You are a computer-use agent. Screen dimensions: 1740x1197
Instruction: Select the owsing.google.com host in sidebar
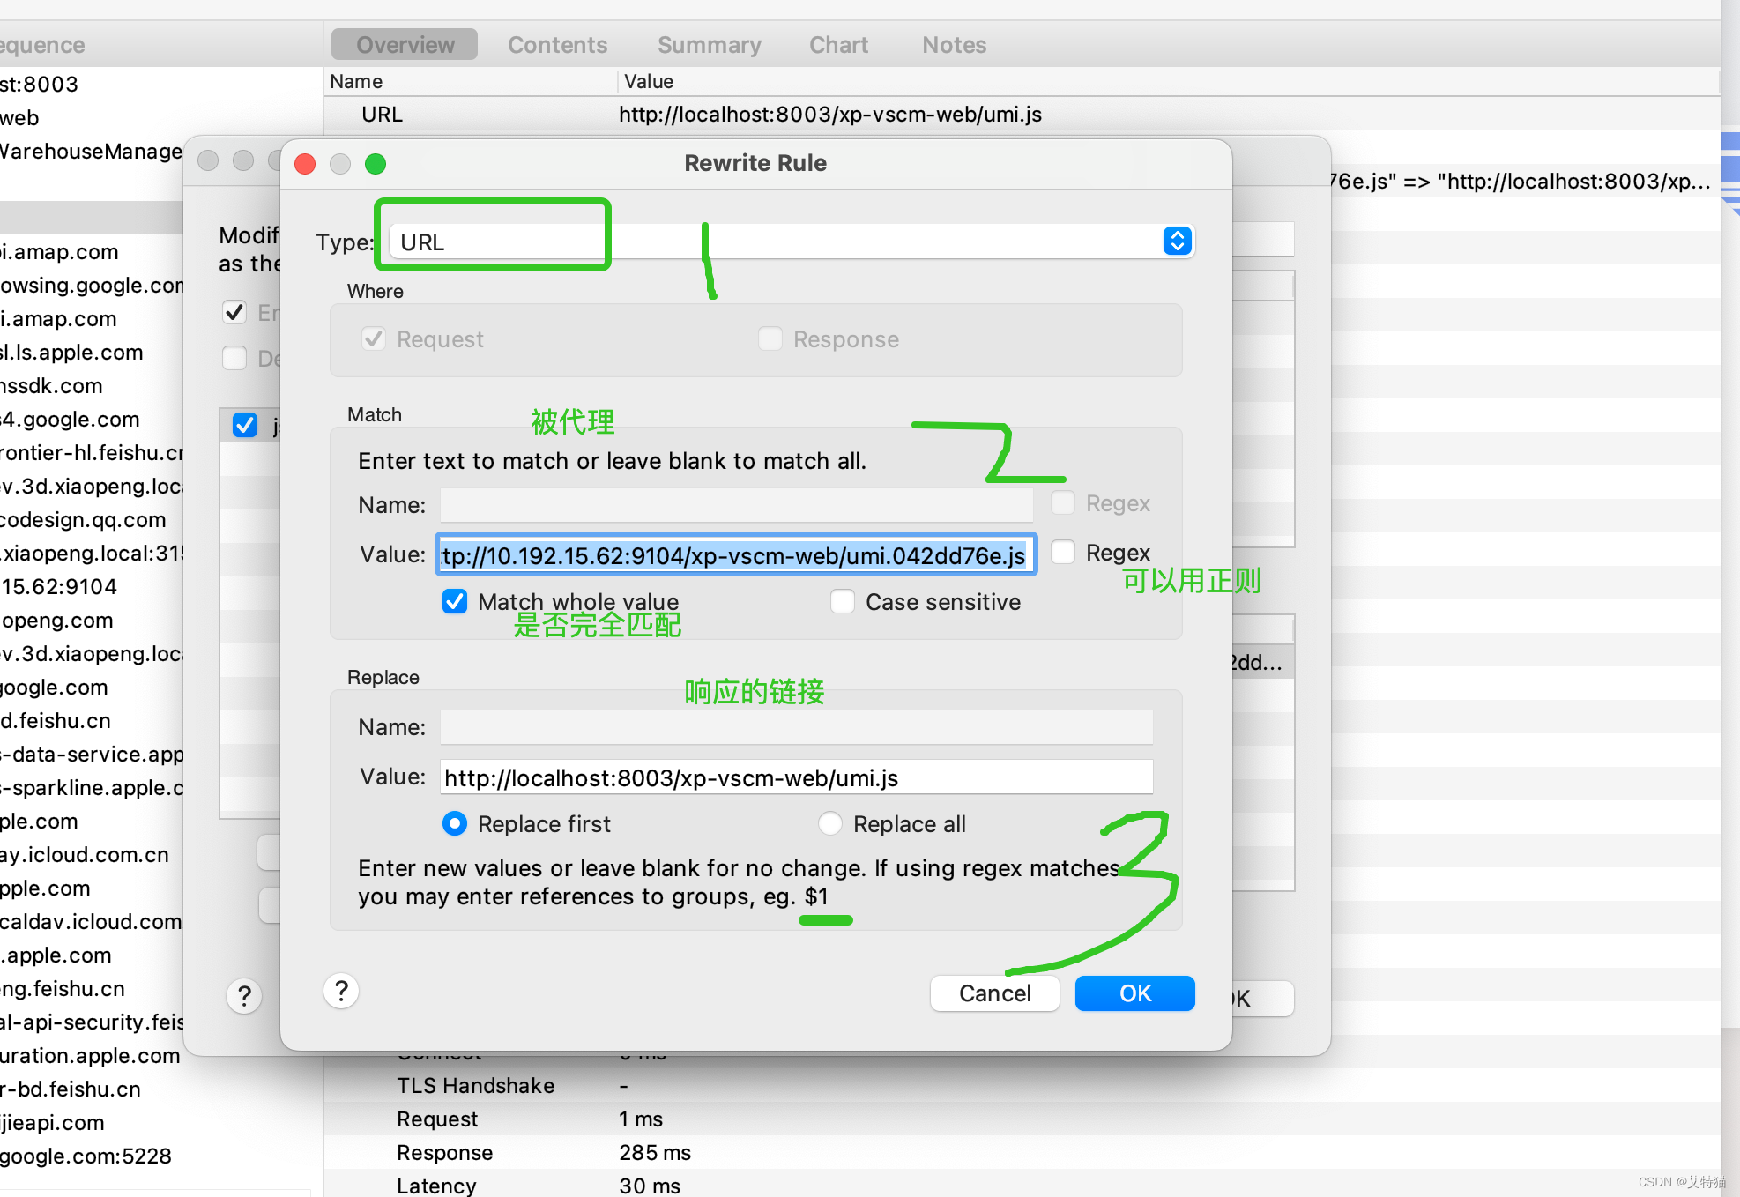click(92, 286)
